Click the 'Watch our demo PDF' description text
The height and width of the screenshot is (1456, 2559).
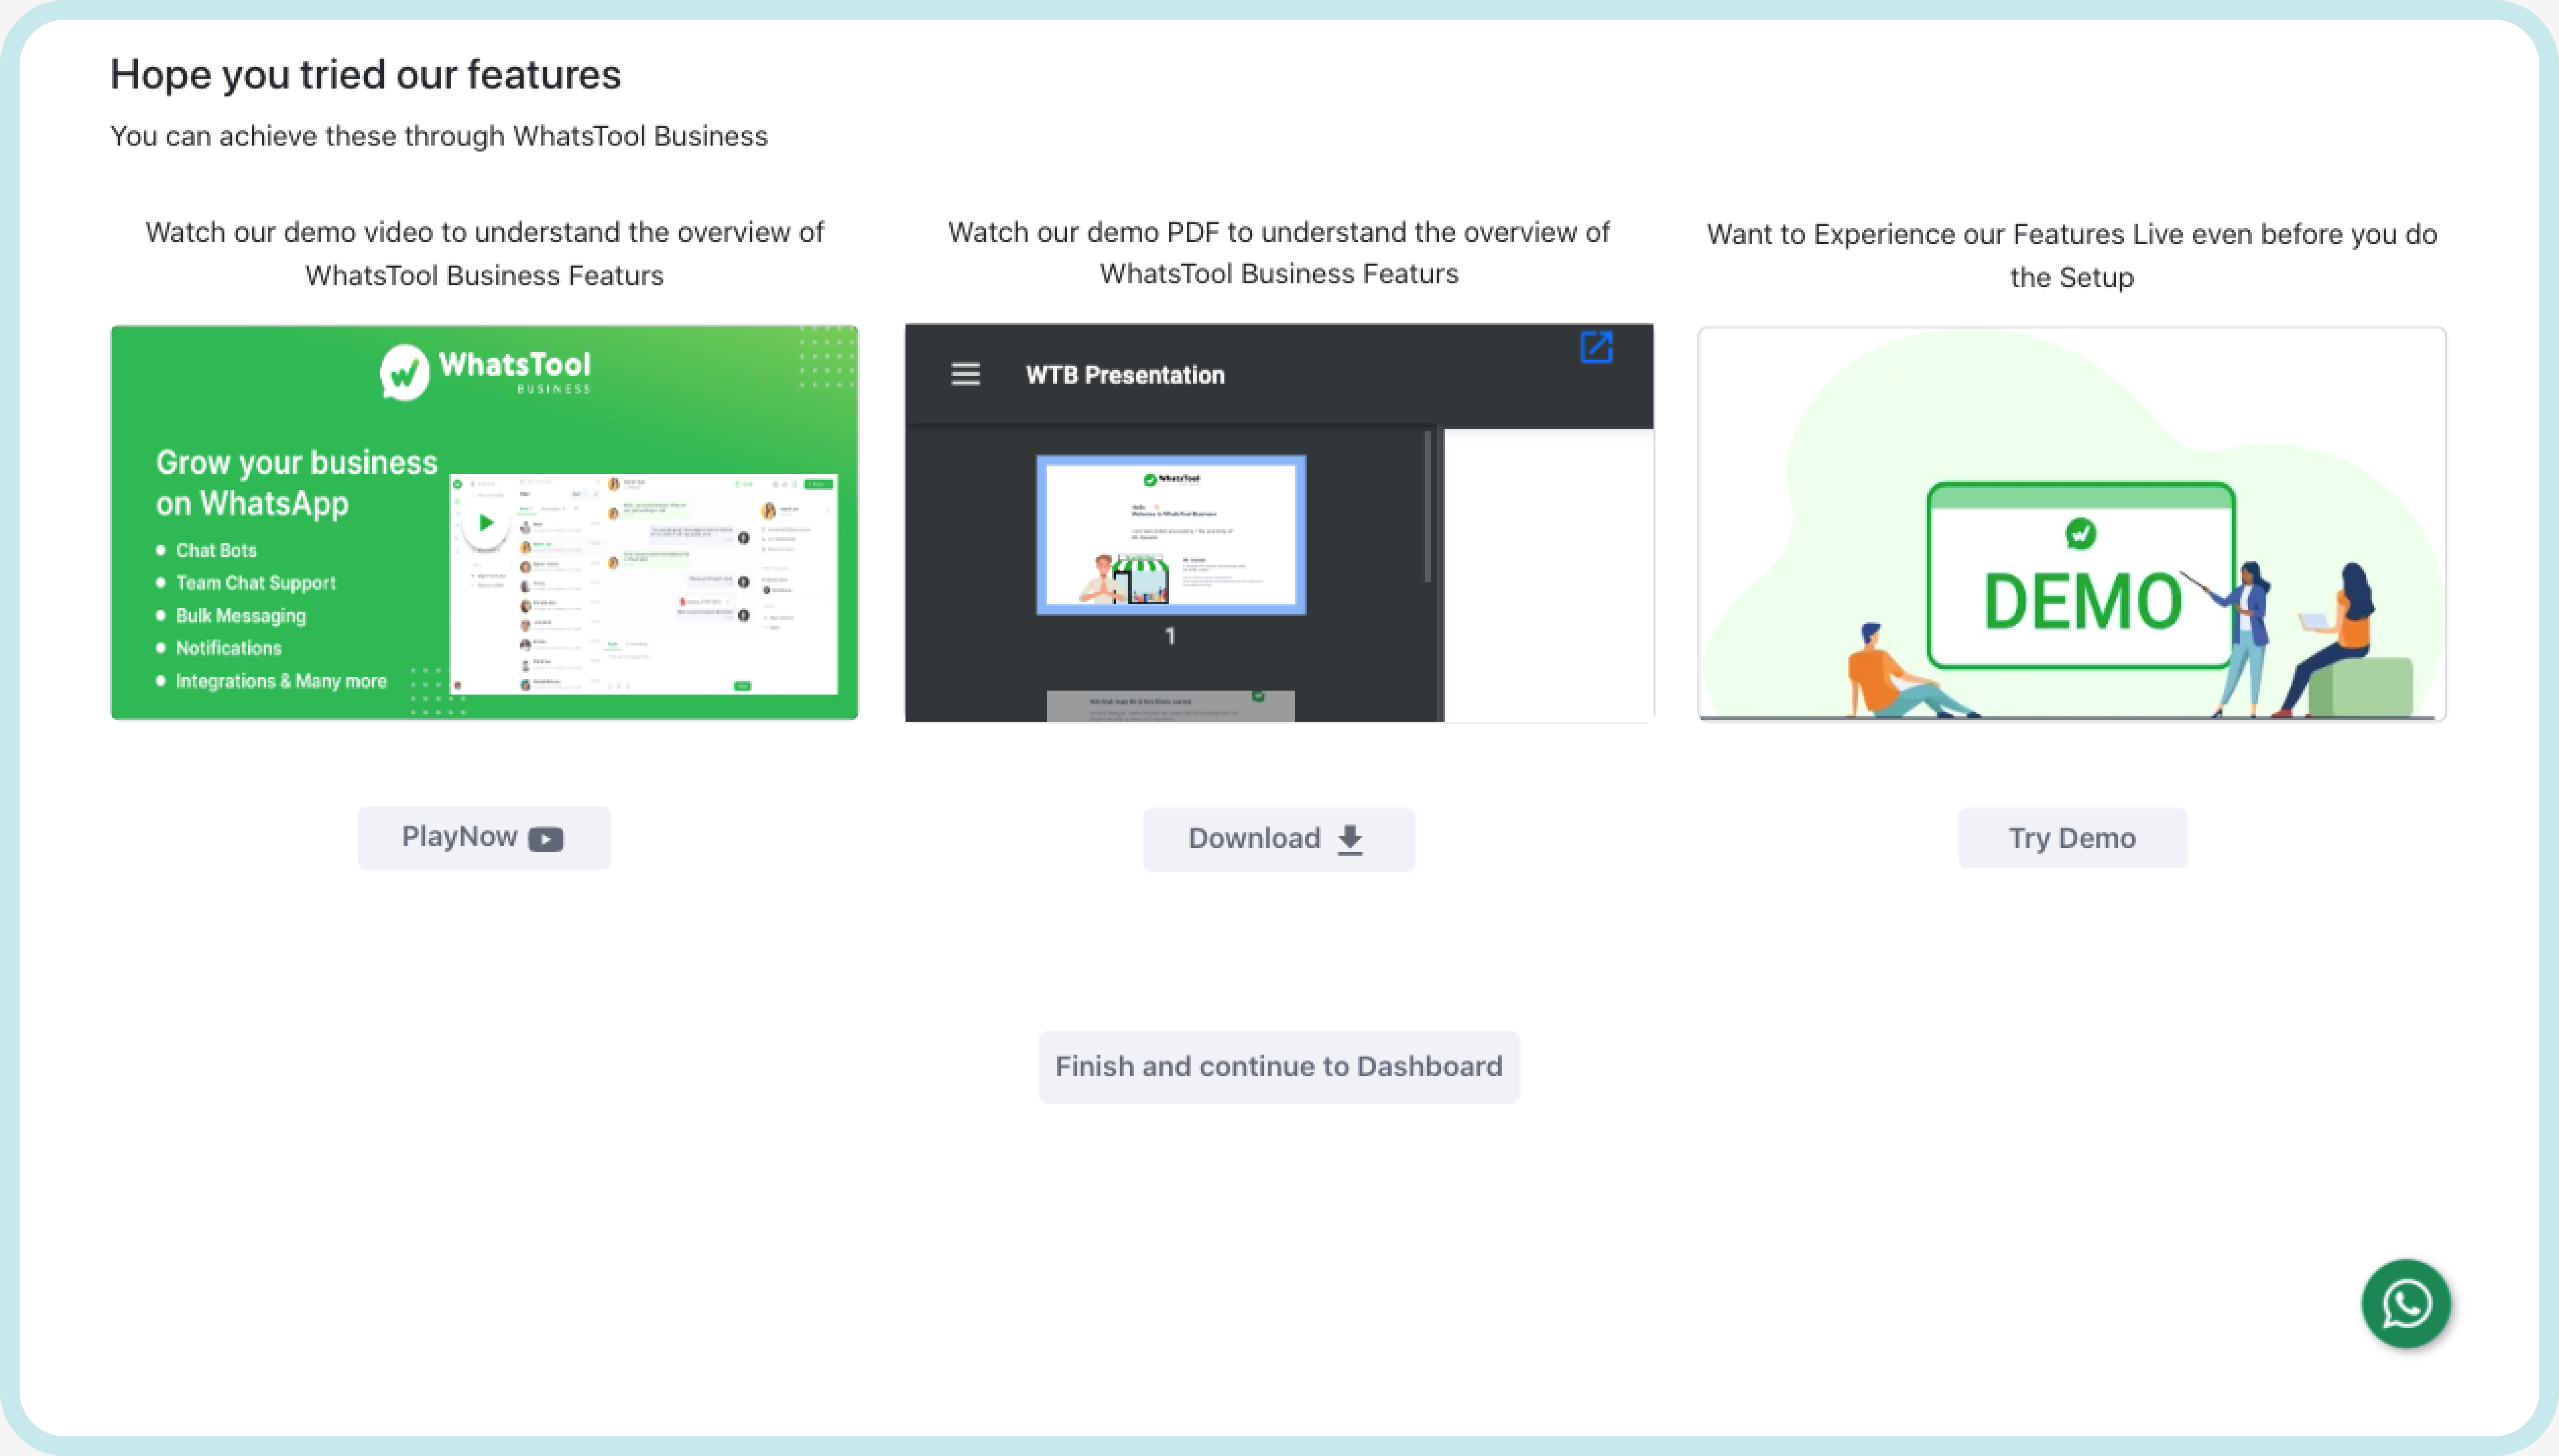point(1279,252)
